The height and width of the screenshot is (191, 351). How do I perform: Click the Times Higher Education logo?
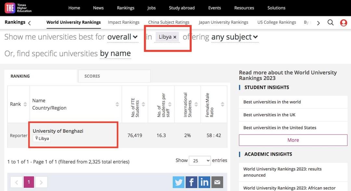pyautogui.click(x=18, y=8)
